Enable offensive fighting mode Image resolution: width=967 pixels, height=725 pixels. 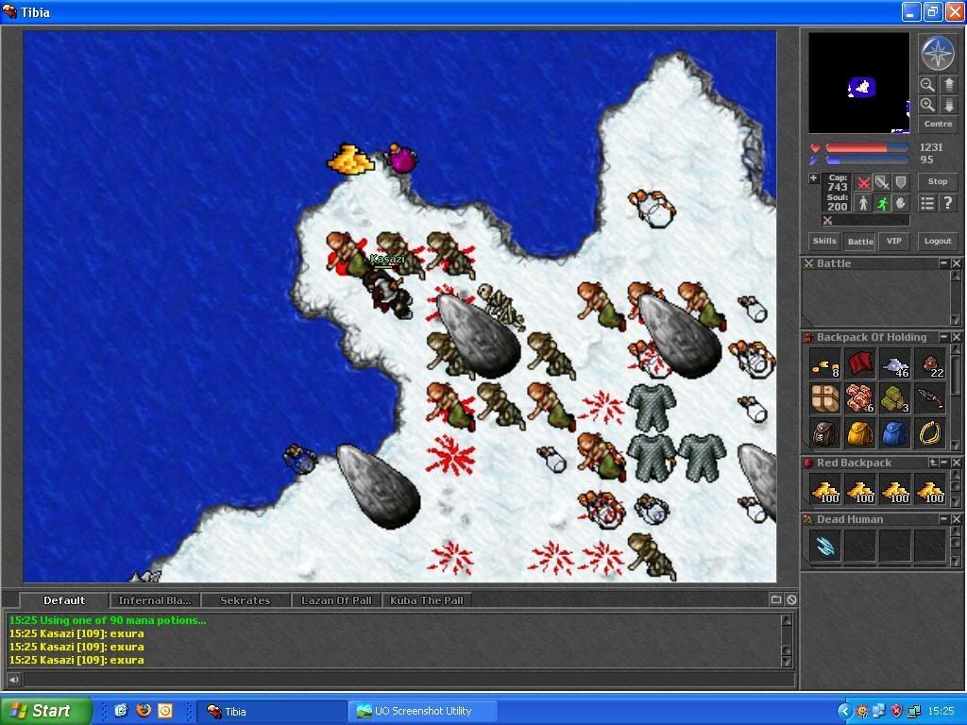(864, 183)
